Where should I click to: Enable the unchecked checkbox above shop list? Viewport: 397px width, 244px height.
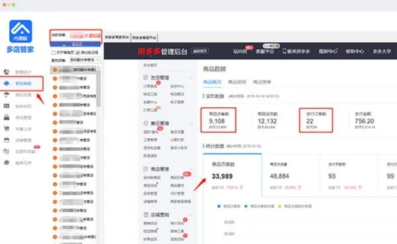click(x=54, y=53)
